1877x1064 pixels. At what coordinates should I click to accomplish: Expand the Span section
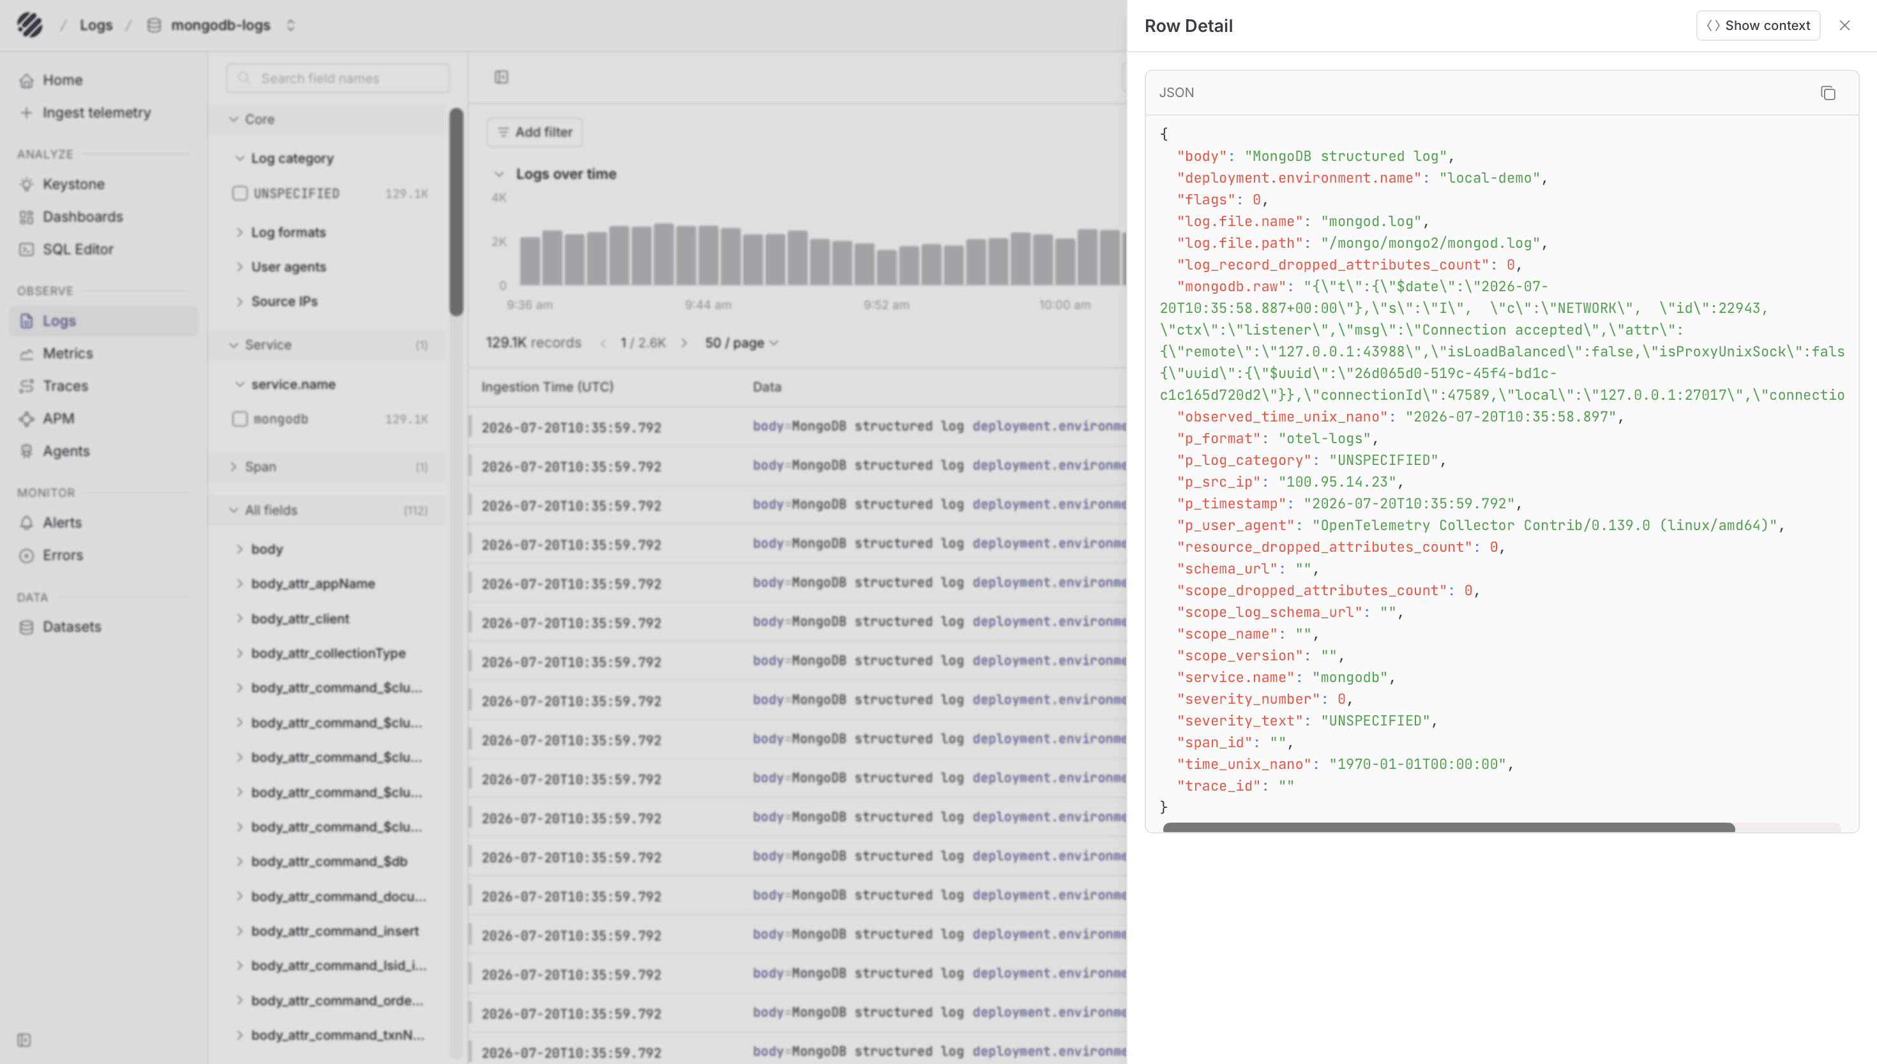click(x=234, y=467)
